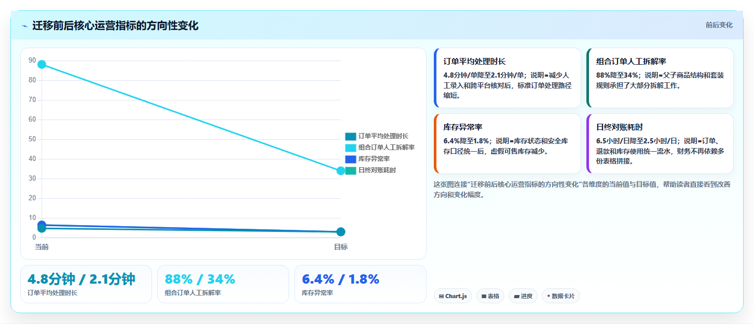Click text 4.8分钟/单降至2.1分钟/单
Image resolution: width=754 pixels, height=324 pixels.
(485, 75)
